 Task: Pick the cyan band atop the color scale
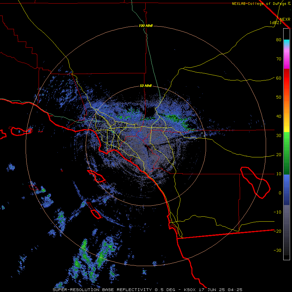[x=286, y=43]
